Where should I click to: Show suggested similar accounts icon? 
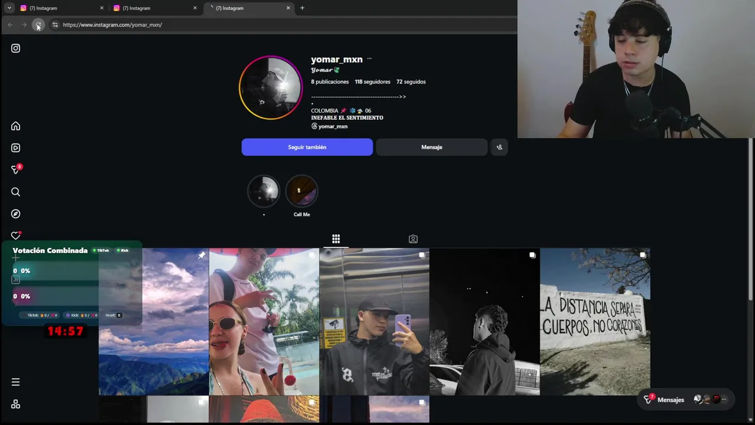(499, 147)
